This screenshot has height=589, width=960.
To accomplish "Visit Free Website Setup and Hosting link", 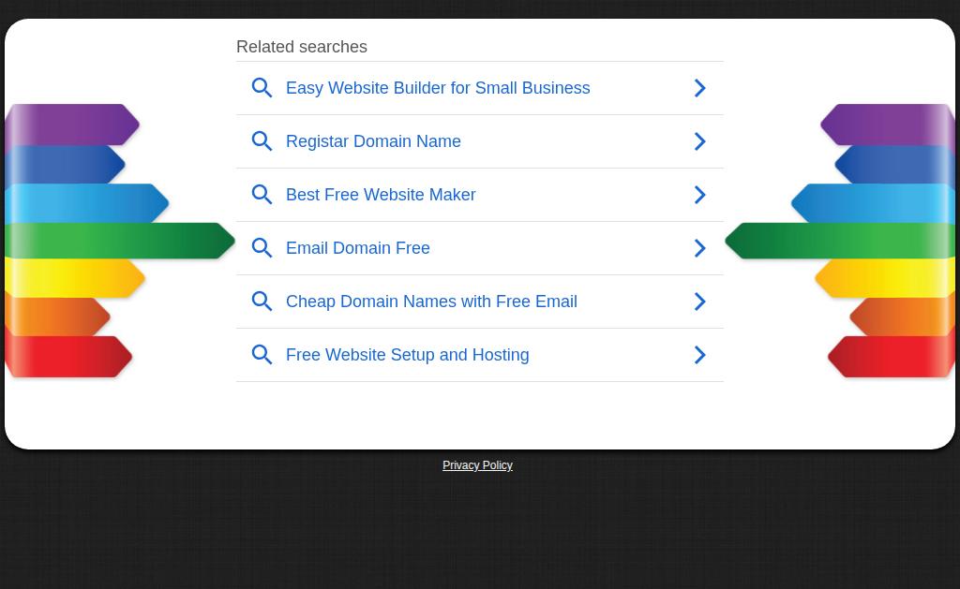I will tap(407, 355).
